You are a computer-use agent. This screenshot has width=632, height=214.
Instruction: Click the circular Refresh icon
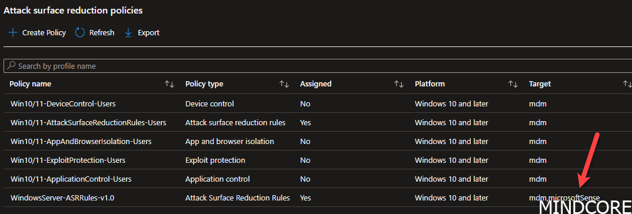pos(80,33)
